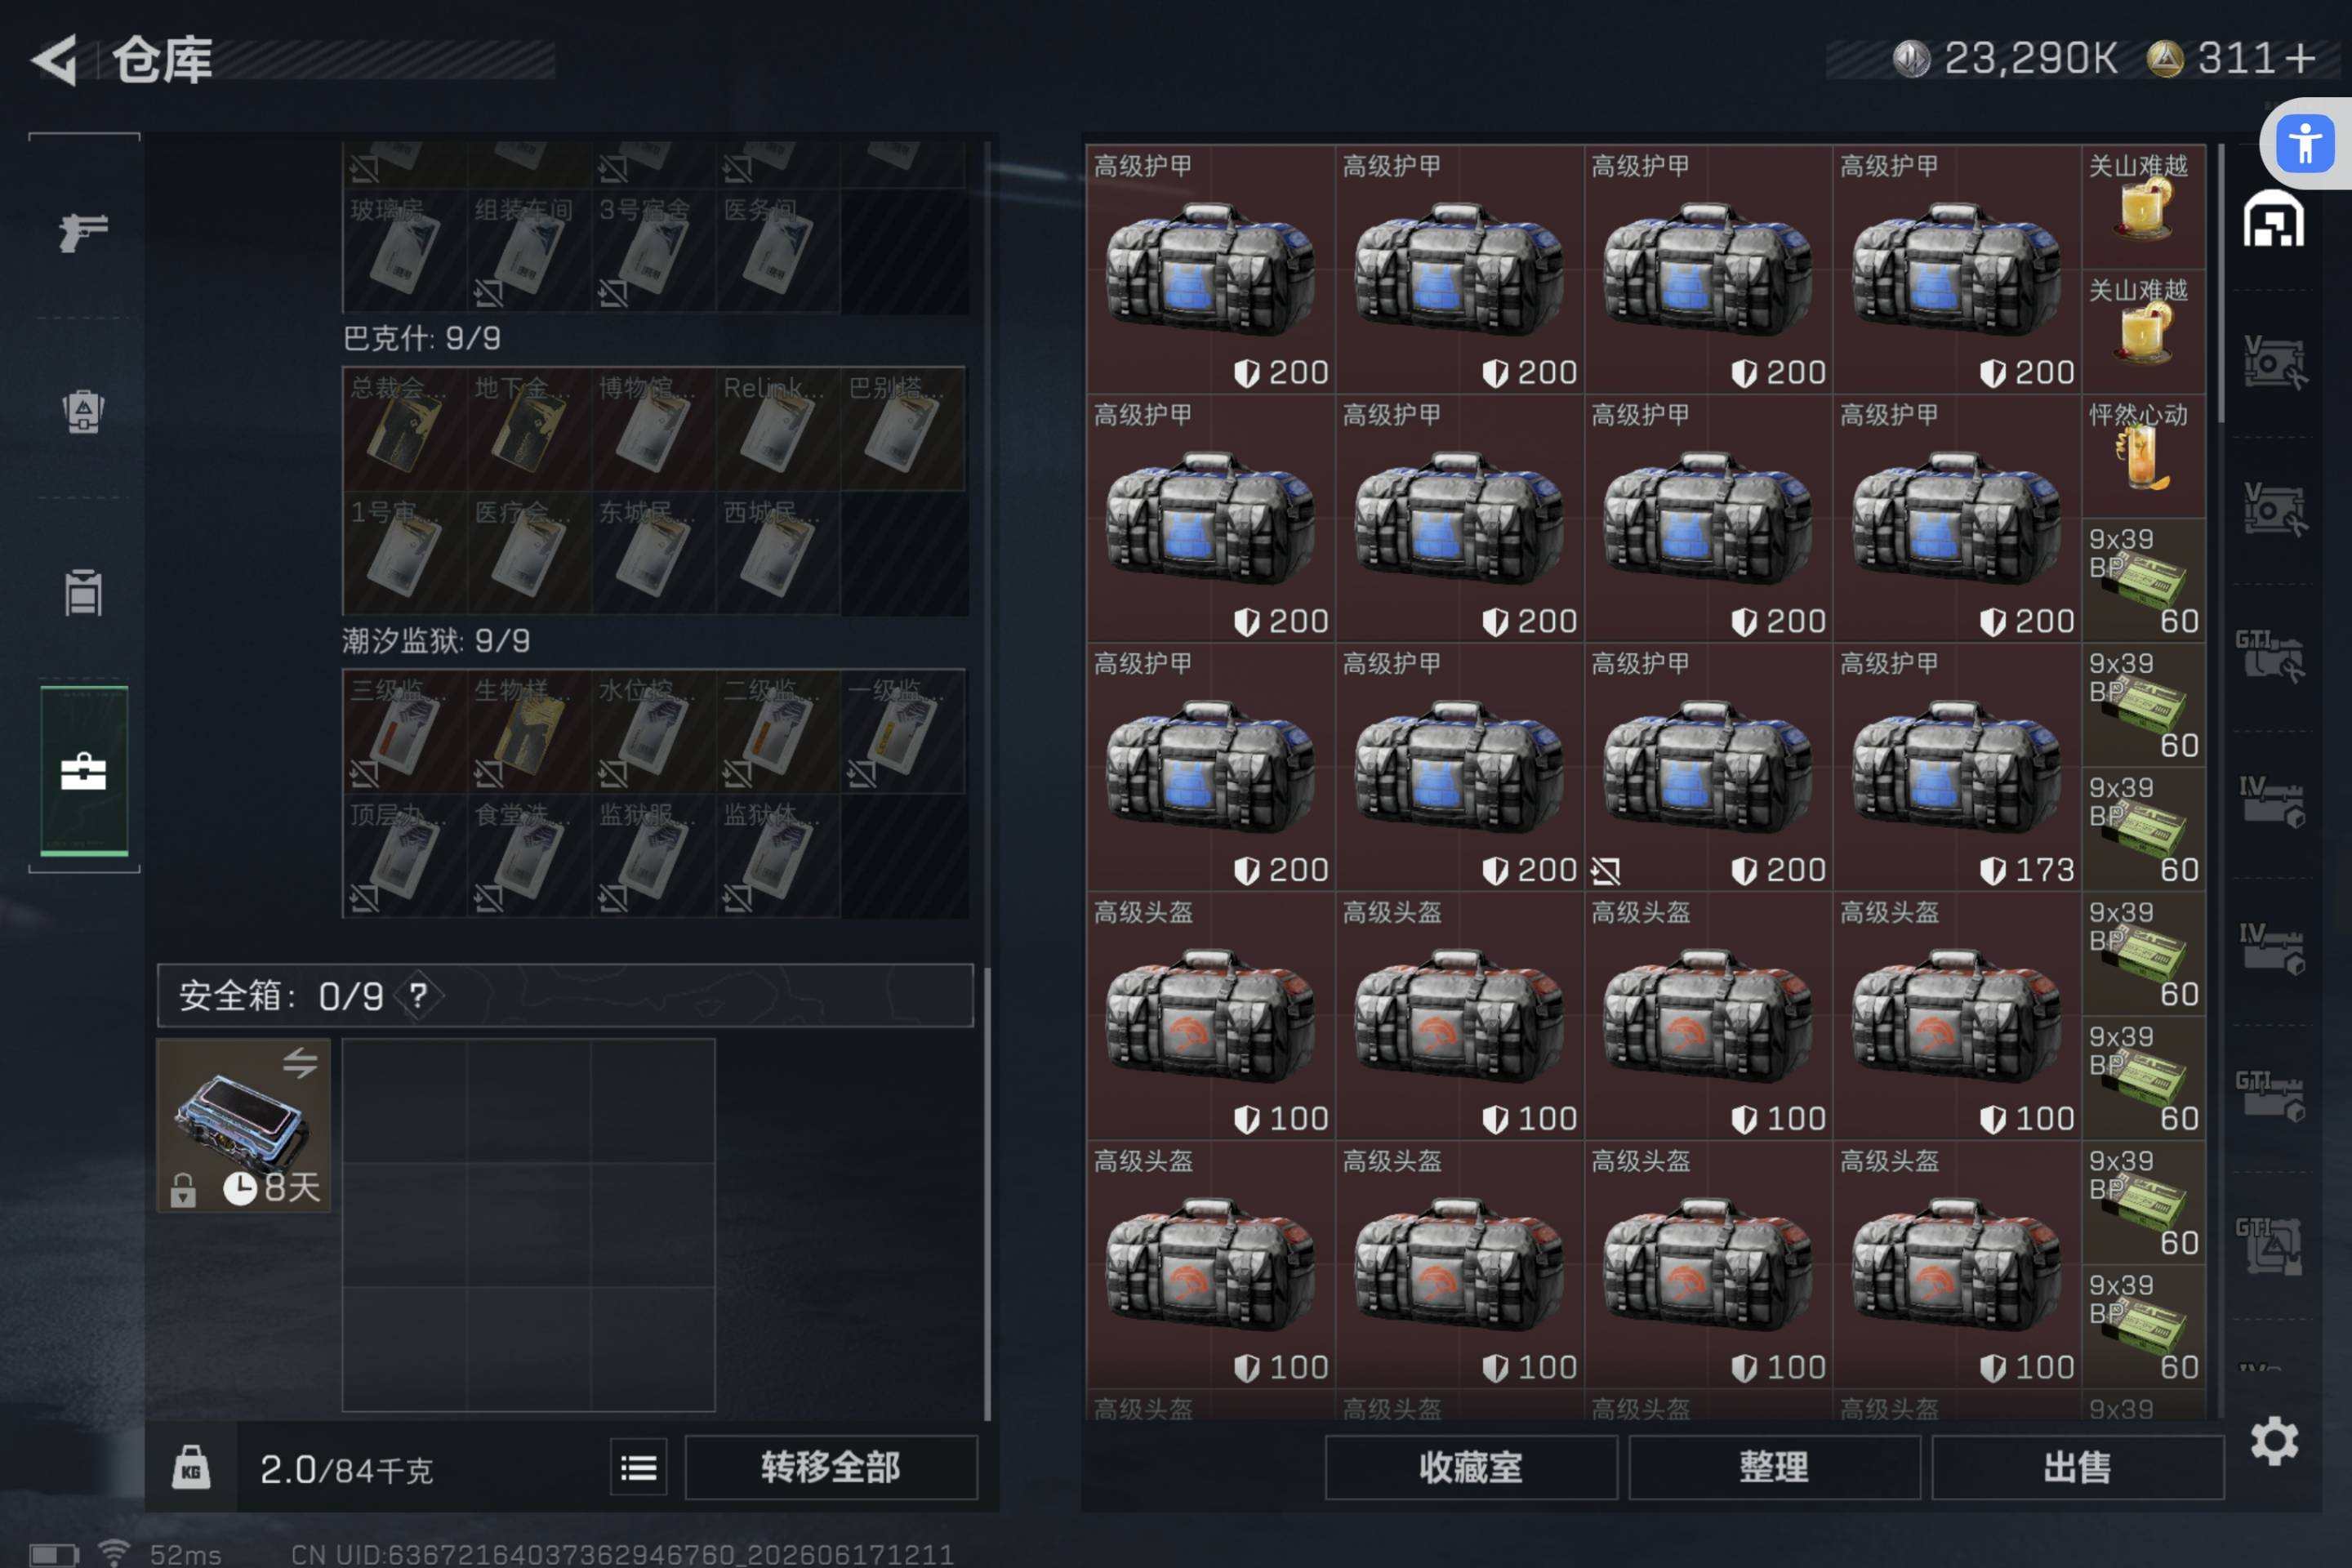Open the GTI crate with wrench icon
The image size is (2352, 1568).
2271,656
